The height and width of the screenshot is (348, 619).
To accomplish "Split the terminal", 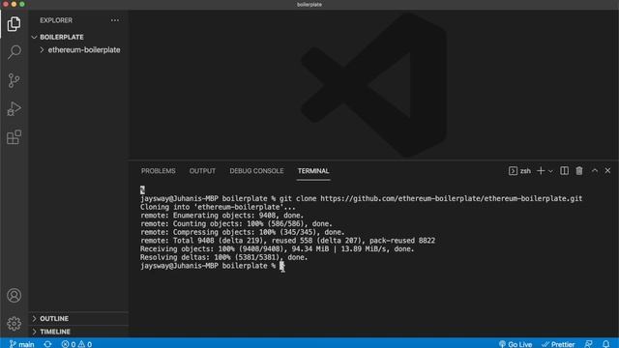I will tap(564, 171).
